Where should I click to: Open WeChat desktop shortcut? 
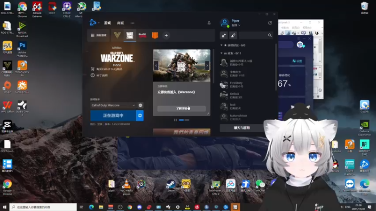(260, 186)
